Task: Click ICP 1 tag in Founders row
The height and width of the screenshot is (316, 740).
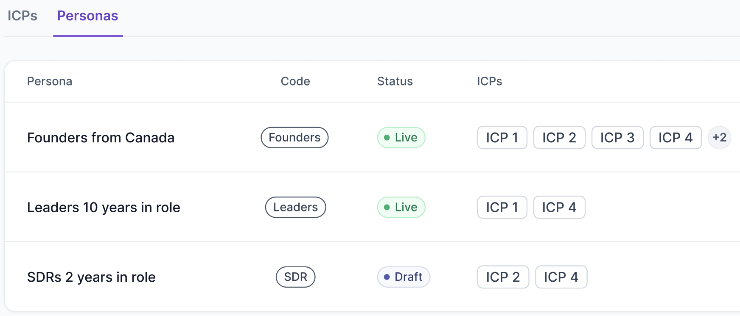Action: click(502, 138)
